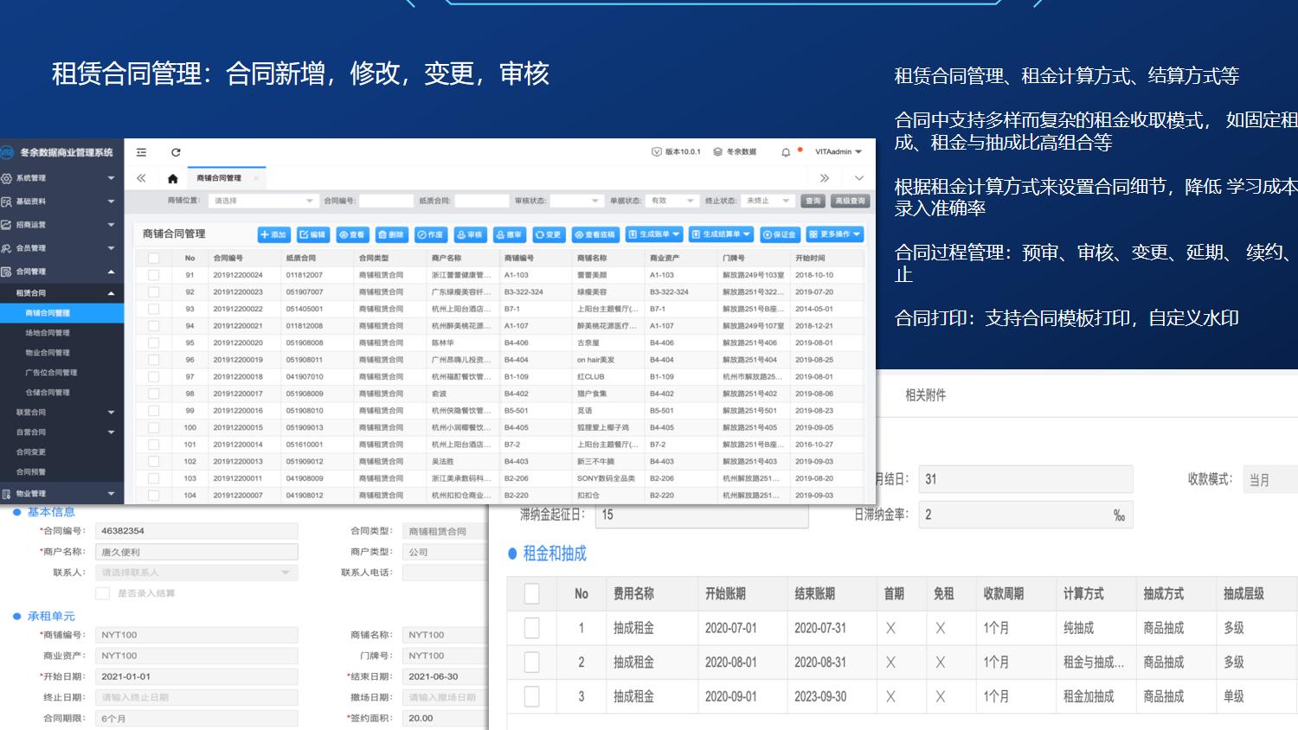Screen dimensions: 1298x730
Task: Open the 保证金 deposit tool
Action: pos(781,234)
